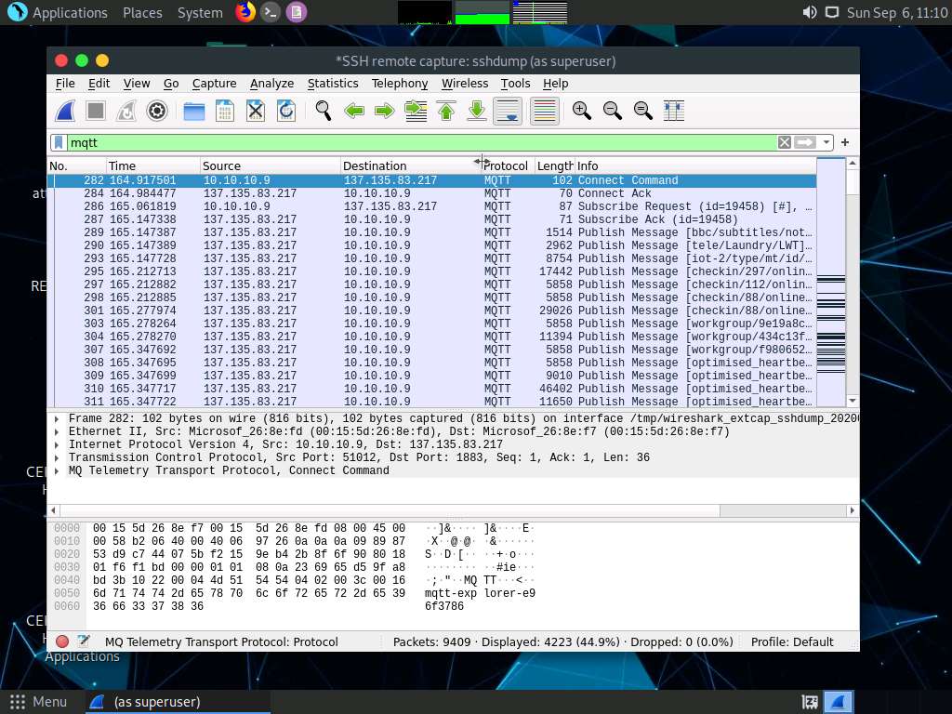Expand the Transmission Control Protocol details

point(57,457)
